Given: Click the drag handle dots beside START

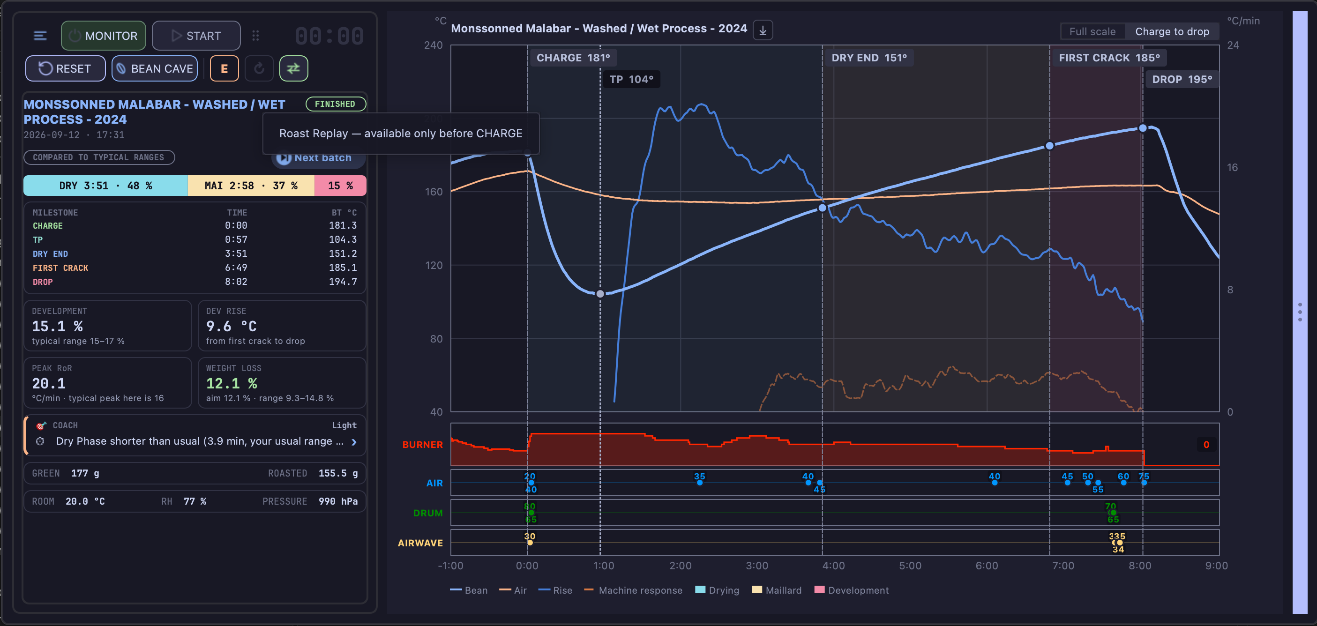Looking at the screenshot, I should click(255, 36).
